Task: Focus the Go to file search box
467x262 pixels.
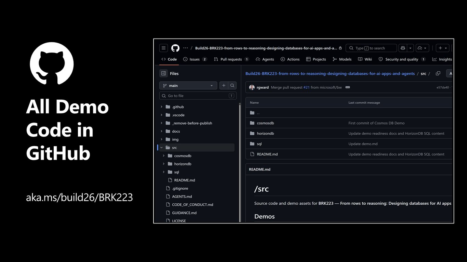Action: click(x=198, y=96)
